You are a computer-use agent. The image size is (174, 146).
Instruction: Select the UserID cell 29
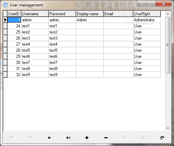14,56
